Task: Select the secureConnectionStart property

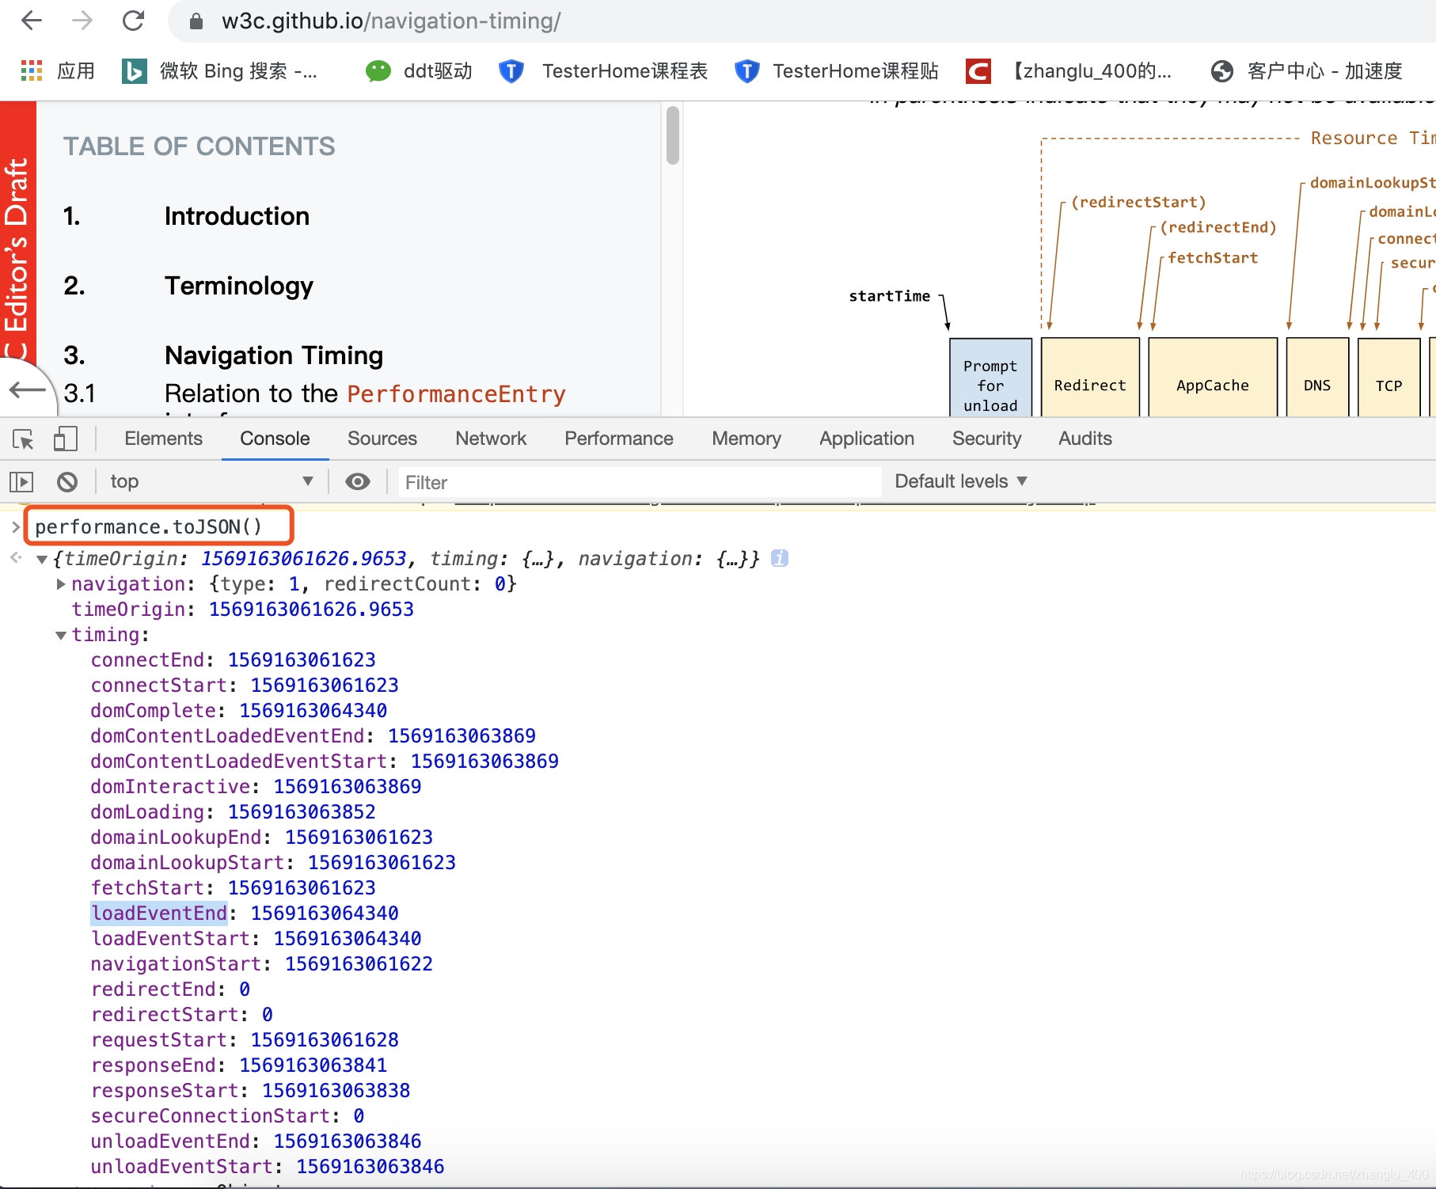Action: coord(210,1116)
